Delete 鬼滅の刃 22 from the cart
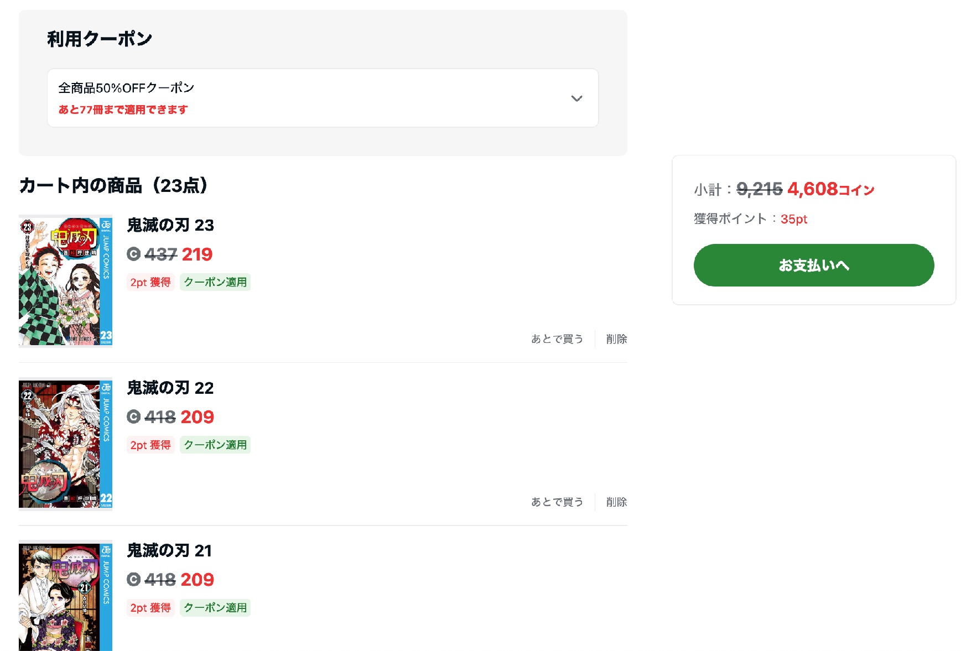Image resolution: width=961 pixels, height=651 pixels. coord(616,502)
